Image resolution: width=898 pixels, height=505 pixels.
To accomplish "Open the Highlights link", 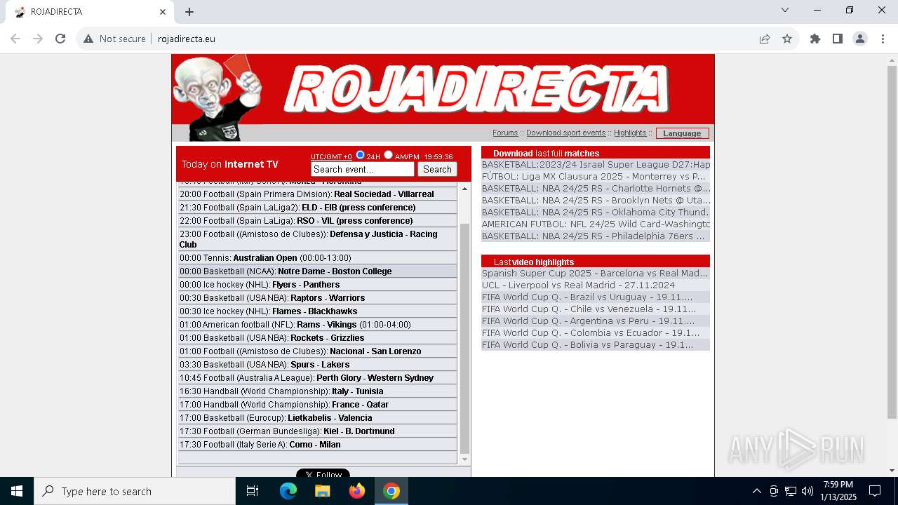I will [x=630, y=133].
